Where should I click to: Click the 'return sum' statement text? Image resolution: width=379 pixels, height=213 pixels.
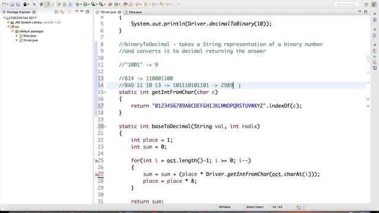pyautogui.click(x=147, y=201)
